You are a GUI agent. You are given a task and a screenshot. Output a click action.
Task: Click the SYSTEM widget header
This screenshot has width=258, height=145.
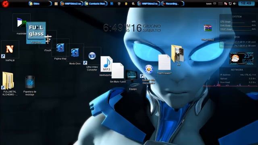coord(237,17)
